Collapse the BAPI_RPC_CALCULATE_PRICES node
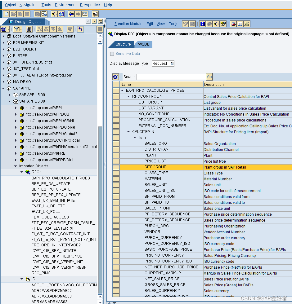The image size is (292, 304). pyautogui.click(x=122, y=90)
